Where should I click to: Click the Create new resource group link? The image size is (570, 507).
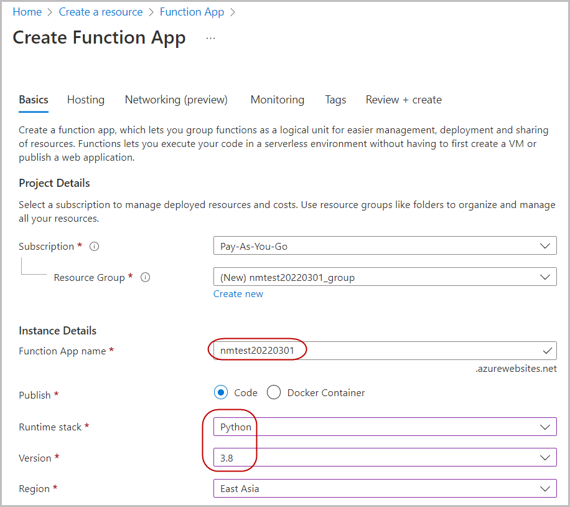238,294
